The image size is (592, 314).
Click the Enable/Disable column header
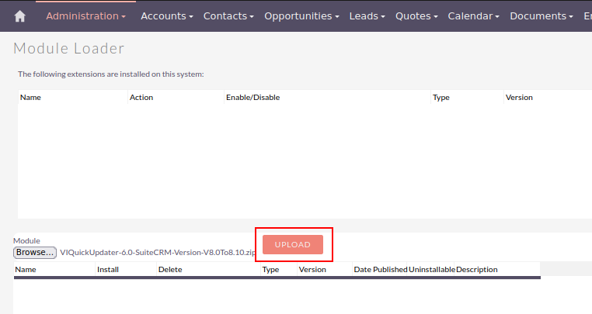[x=253, y=97]
